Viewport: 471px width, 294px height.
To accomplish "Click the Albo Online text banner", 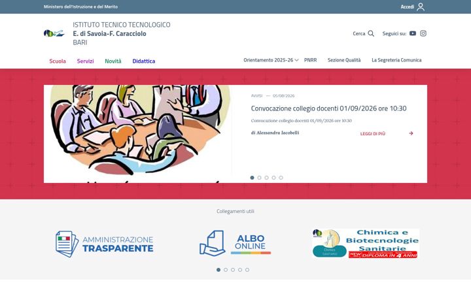I will pos(251,243).
